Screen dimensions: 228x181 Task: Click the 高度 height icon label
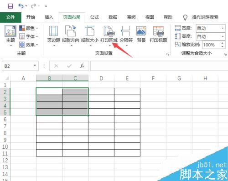[x=183, y=36]
